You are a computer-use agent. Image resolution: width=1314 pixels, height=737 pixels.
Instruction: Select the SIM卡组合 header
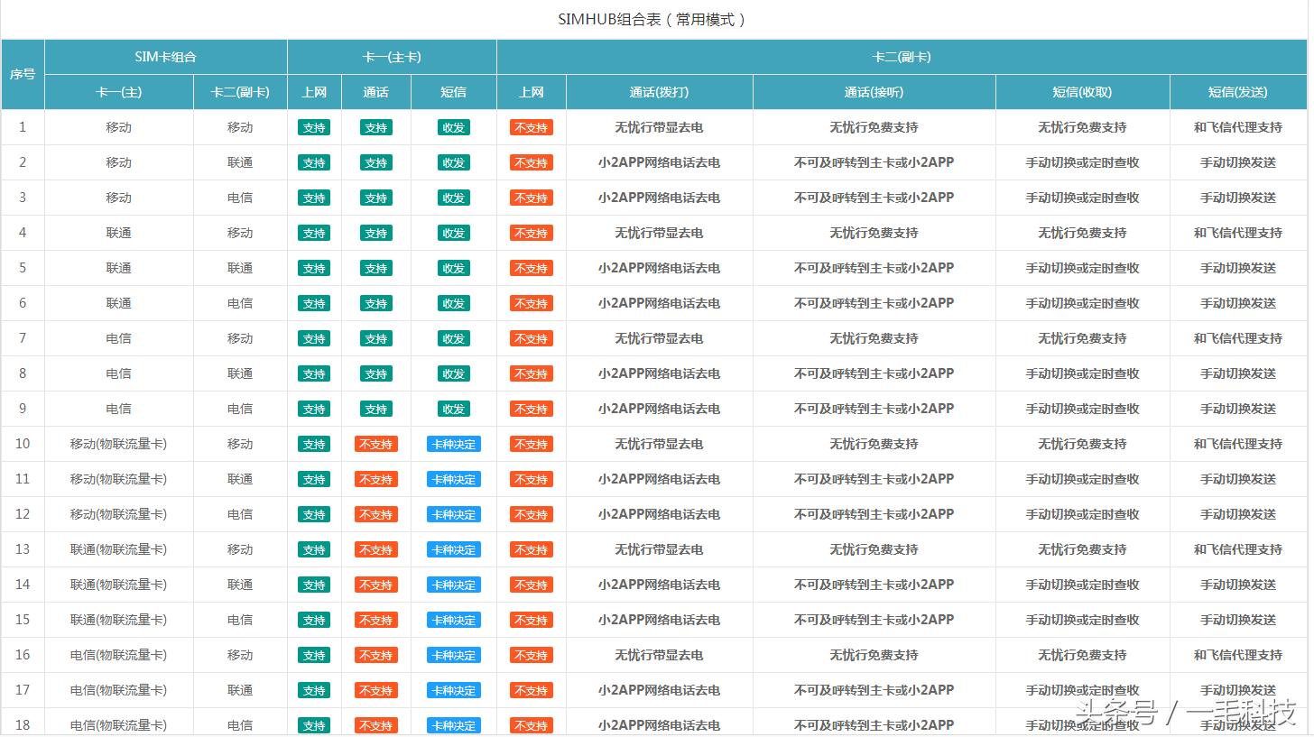click(165, 56)
